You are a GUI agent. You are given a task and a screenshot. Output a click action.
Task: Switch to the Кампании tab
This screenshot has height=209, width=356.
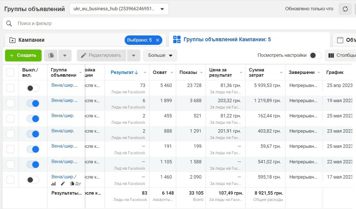coord(31,40)
